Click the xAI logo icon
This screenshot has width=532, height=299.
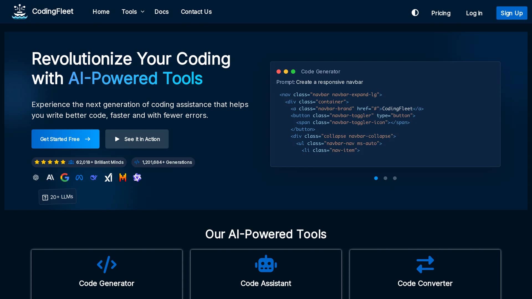tap(108, 177)
